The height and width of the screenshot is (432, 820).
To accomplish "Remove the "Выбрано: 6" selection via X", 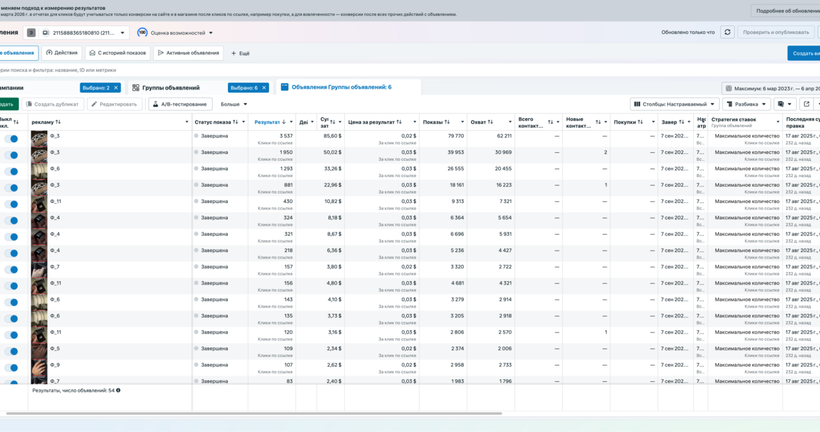I will tap(264, 88).
